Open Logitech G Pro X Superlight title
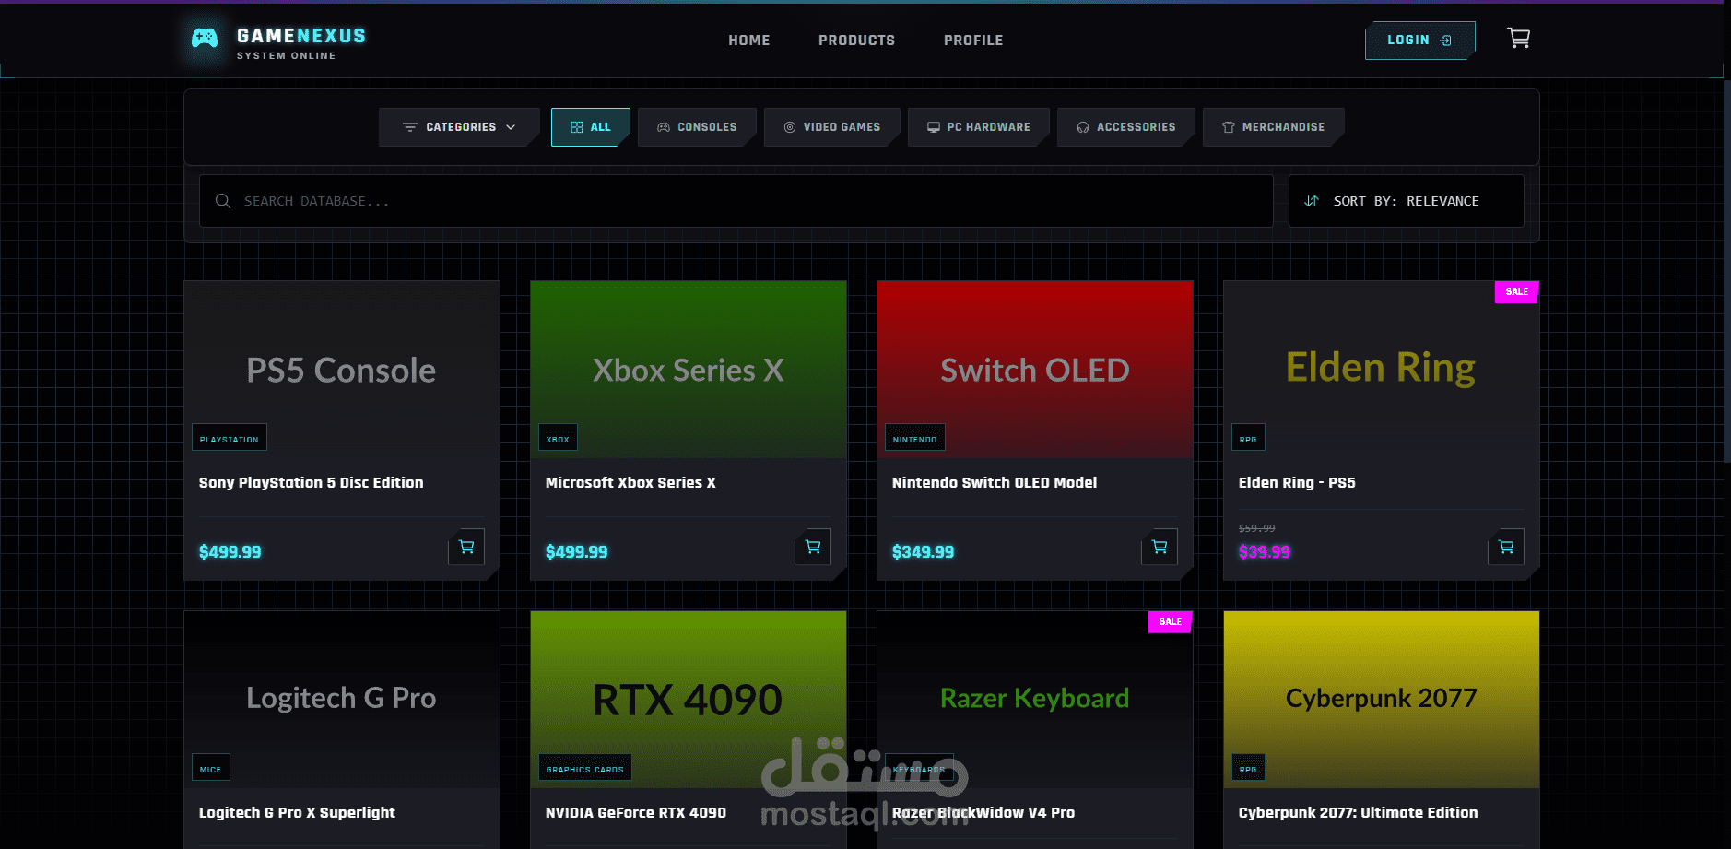Viewport: 1731px width, 849px height. [x=297, y=812]
